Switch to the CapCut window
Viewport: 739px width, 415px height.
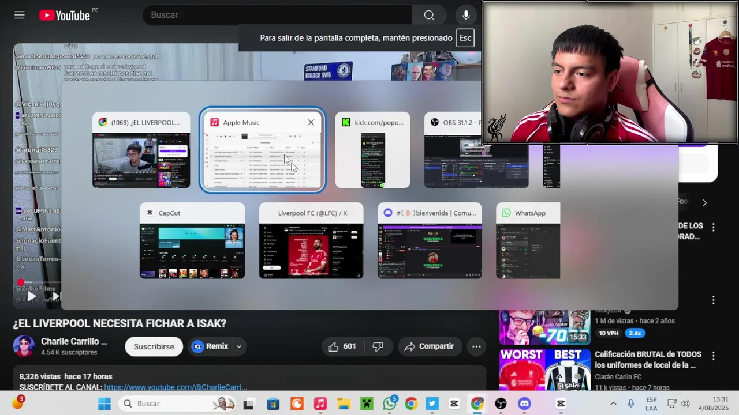[192, 241]
